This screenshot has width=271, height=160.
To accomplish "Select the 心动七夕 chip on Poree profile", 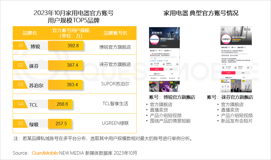I will (x=172, y=78).
